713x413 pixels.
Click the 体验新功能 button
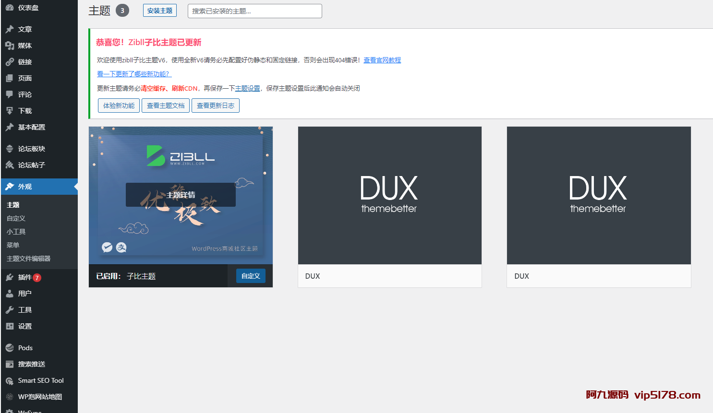119,106
